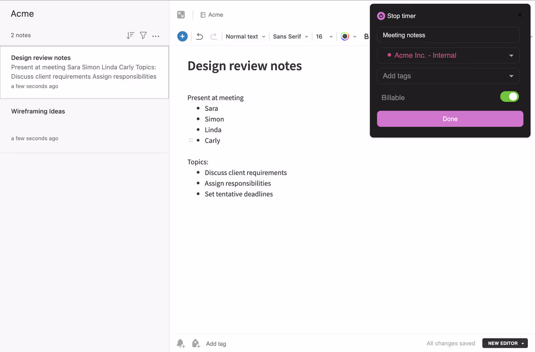
Task: Close the timer popup
Action: pos(520,15)
